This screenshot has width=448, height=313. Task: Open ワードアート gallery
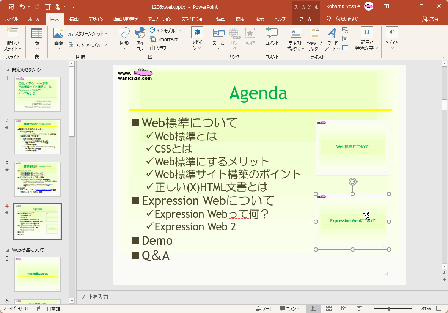click(332, 39)
